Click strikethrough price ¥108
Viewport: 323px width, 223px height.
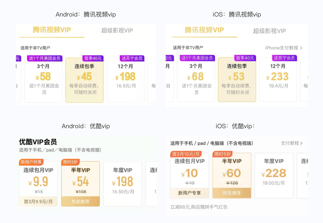[x=81, y=192]
